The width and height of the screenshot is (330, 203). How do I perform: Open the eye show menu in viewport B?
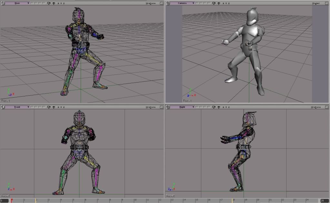(x=219, y=3)
